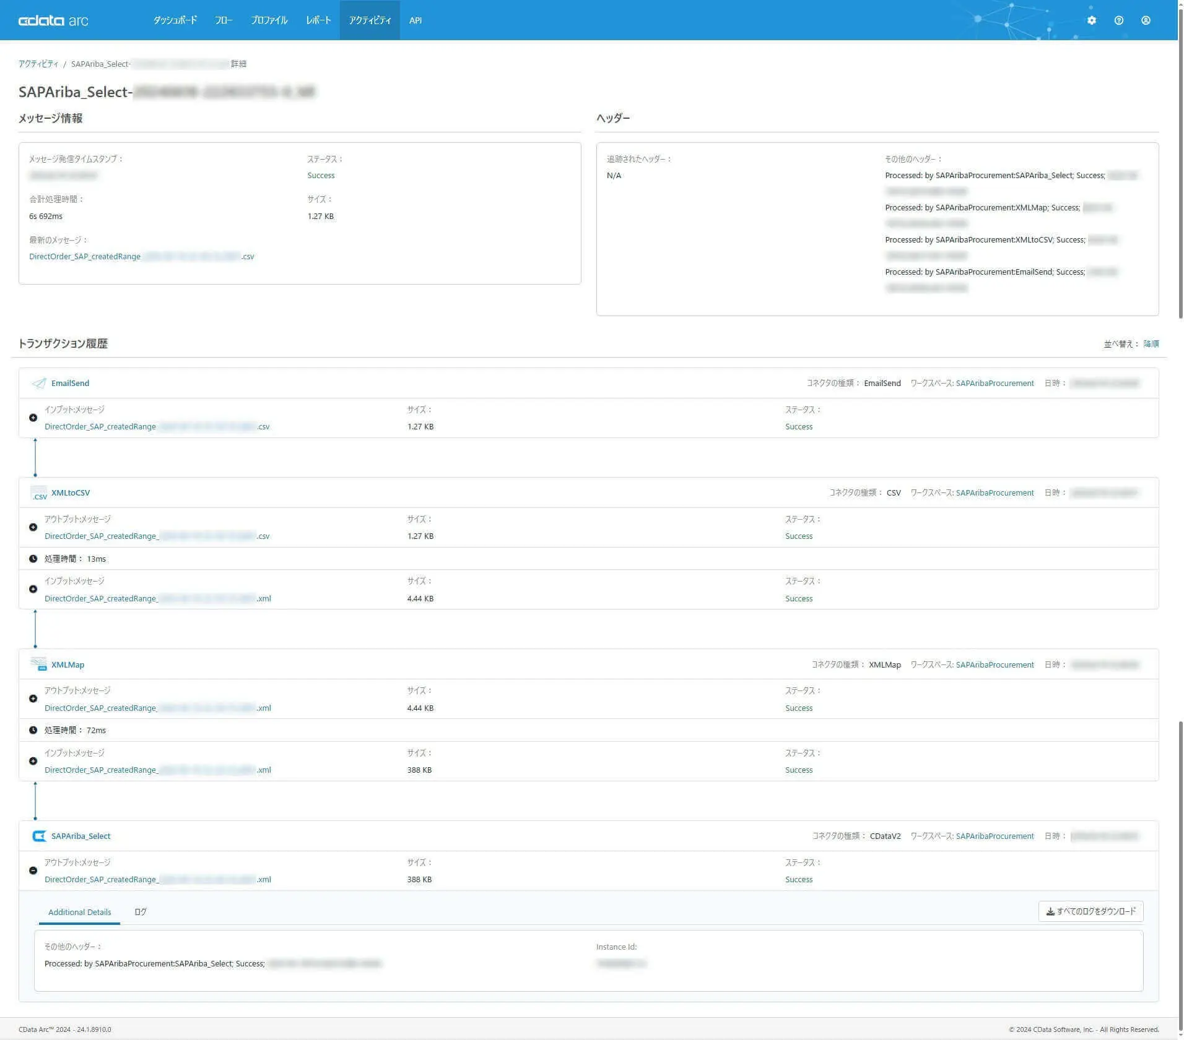Open XMLtoCSV input xml file link
The height and width of the screenshot is (1040, 1184).
[x=158, y=599]
